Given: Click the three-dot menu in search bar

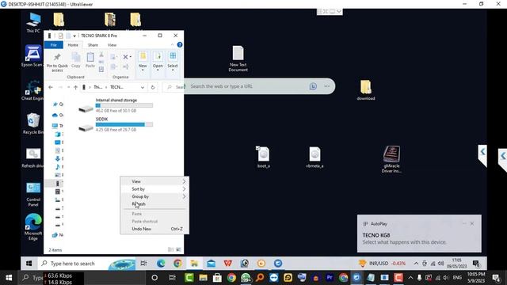Looking at the screenshot, I should 327,86.
